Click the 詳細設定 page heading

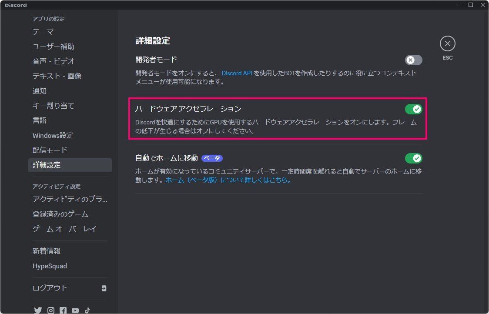(x=153, y=41)
